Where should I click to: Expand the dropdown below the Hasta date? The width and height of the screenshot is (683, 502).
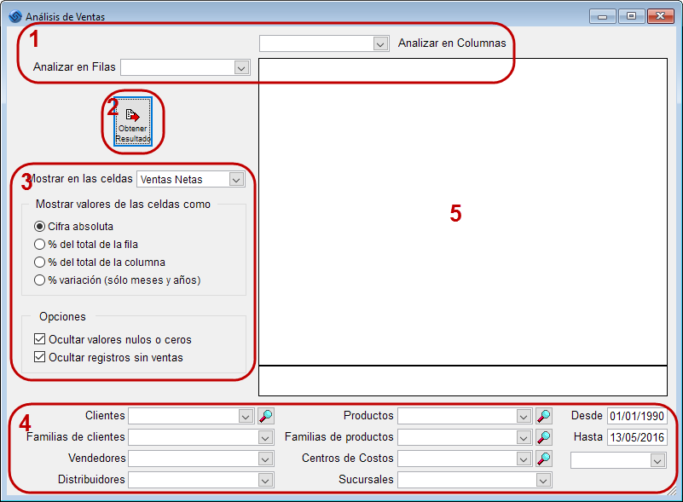pyautogui.click(x=657, y=460)
